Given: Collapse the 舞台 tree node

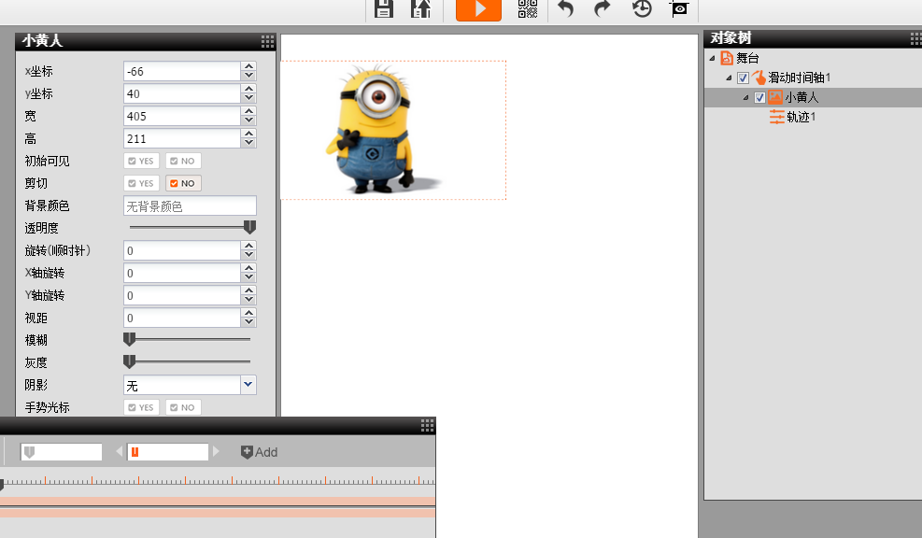Looking at the screenshot, I should coord(712,58).
